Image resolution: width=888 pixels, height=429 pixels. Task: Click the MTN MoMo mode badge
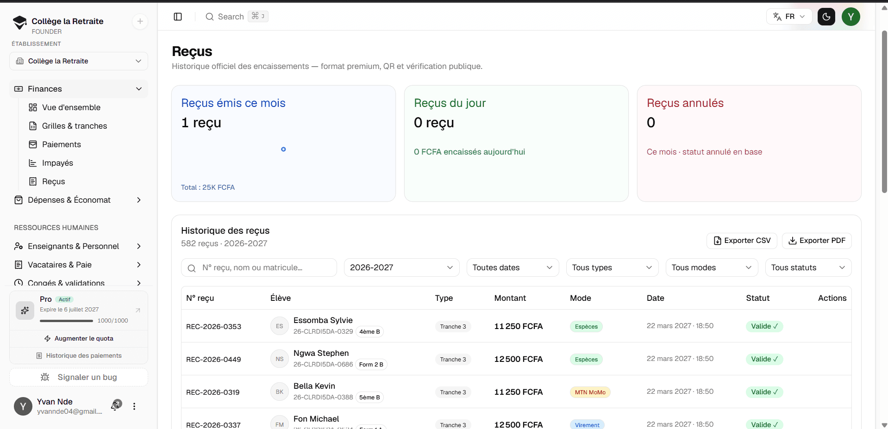point(590,392)
